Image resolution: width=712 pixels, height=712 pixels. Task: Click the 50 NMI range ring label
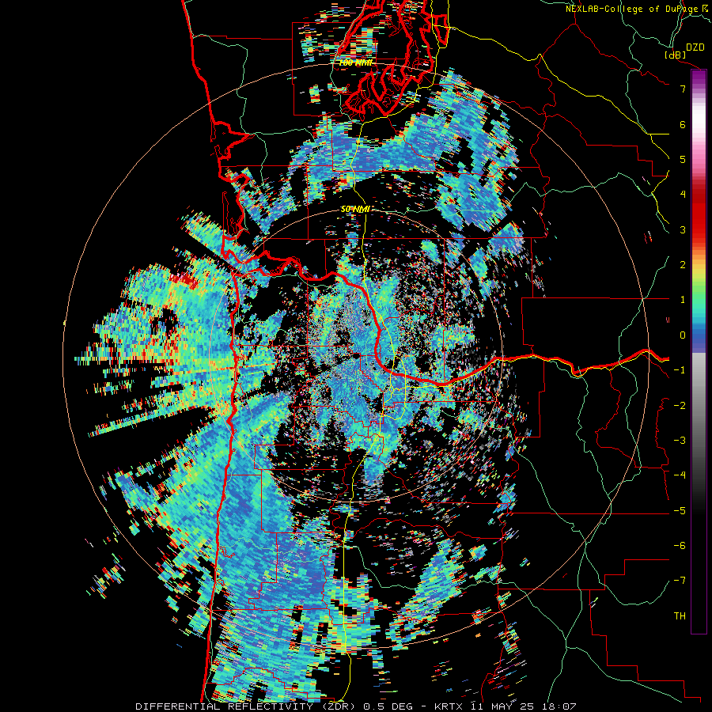(355, 210)
